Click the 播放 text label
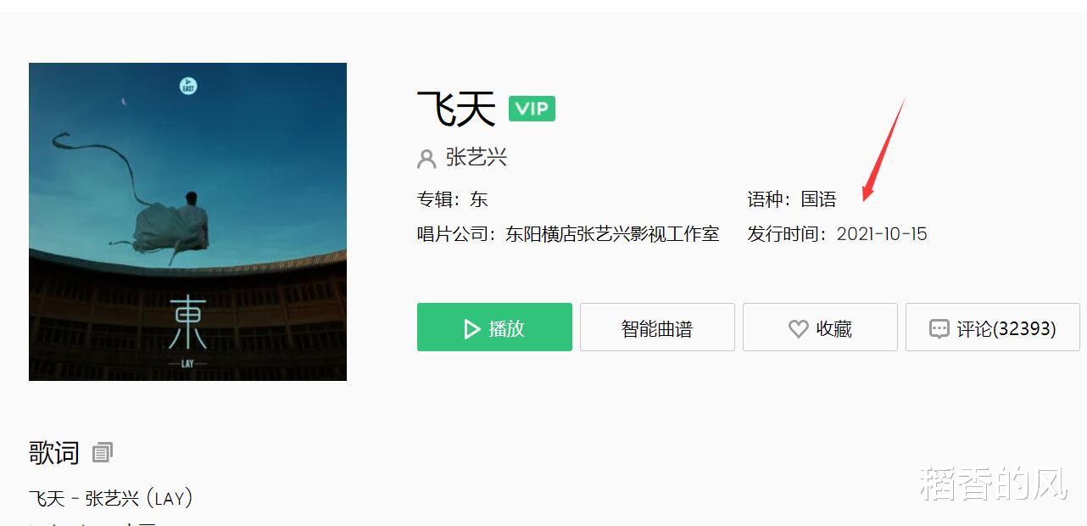The image size is (1087, 526). pos(506,328)
